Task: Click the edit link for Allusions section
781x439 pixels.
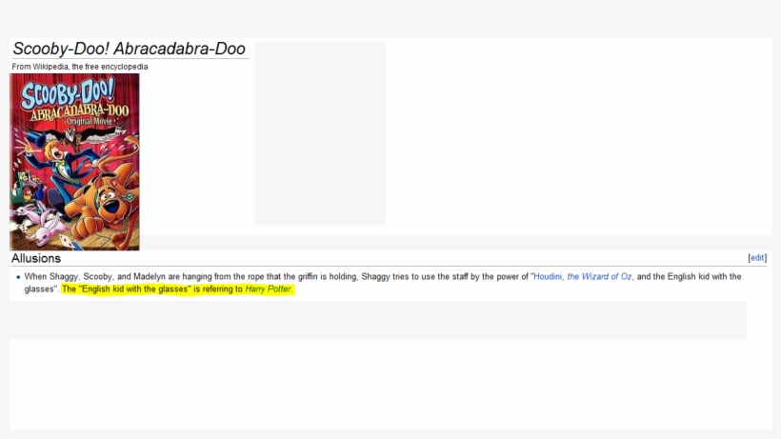Action: coord(757,258)
